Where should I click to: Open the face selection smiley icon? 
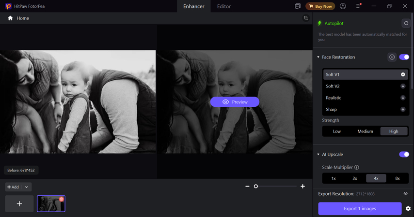[392, 57]
